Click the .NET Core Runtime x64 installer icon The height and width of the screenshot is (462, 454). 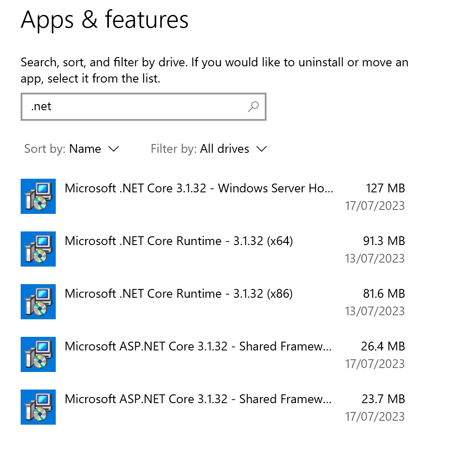click(38, 249)
